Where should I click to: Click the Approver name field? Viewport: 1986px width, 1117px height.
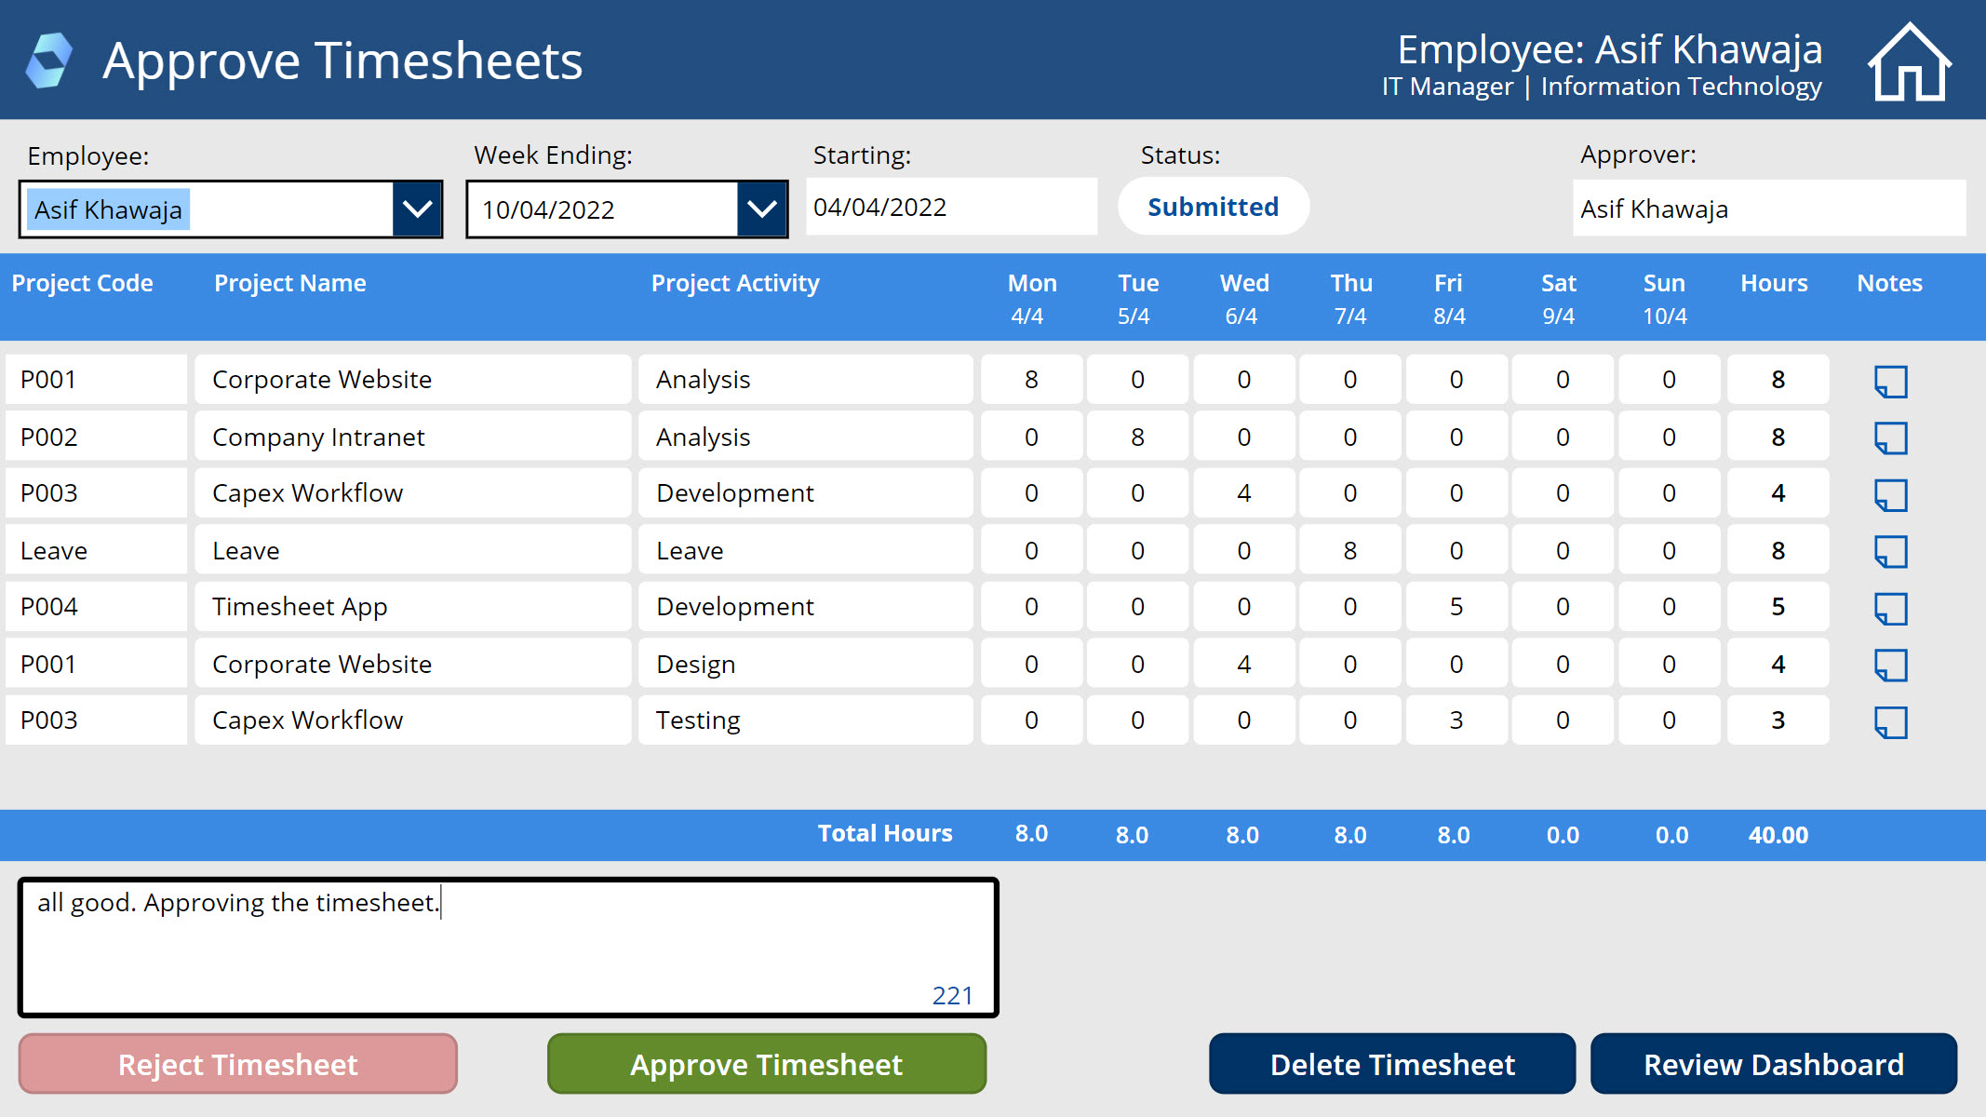click(x=1768, y=209)
